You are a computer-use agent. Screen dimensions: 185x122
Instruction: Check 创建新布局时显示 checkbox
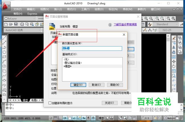[50, 103]
